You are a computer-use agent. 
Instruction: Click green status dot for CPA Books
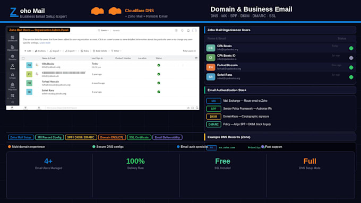point(351,48)
